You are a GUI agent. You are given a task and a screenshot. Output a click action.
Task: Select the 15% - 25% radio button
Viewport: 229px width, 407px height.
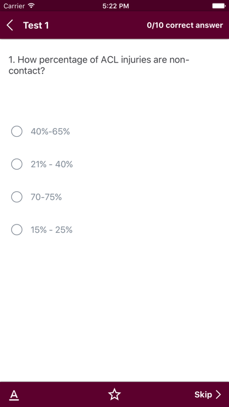click(x=16, y=230)
